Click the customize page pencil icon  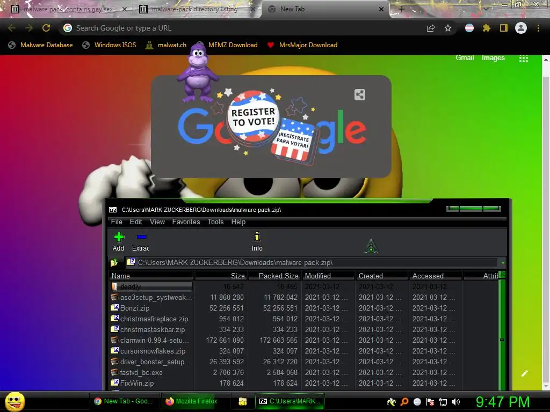click(524, 373)
